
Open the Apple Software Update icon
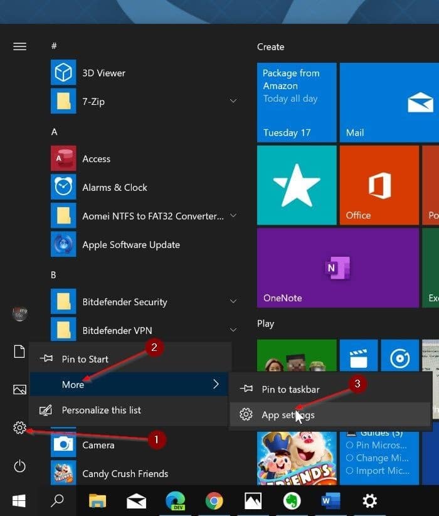coord(63,244)
